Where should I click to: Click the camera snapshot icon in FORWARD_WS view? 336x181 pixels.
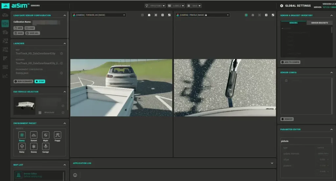[x=149, y=15]
